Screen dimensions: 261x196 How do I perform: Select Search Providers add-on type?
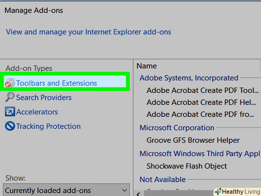click(44, 98)
